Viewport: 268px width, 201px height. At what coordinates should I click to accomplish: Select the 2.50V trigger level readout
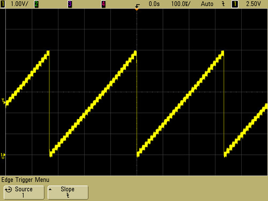254,4
